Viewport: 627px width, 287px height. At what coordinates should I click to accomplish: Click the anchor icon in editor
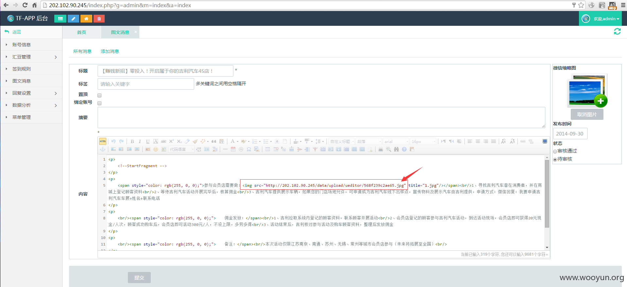pyautogui.click(x=103, y=149)
